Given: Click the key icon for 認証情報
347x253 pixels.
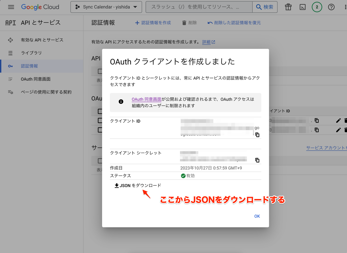Looking at the screenshot, I should pos(10,66).
